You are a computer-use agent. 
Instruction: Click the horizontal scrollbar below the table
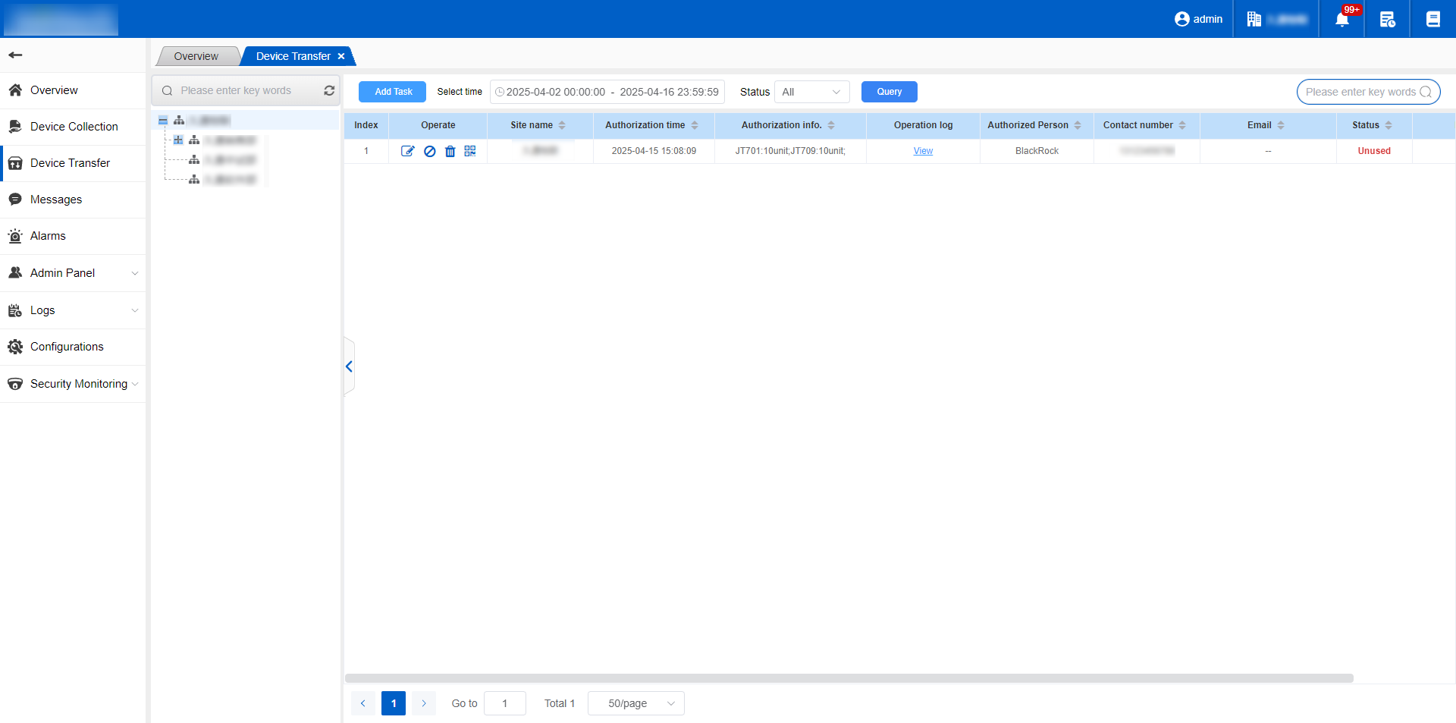[849, 677]
